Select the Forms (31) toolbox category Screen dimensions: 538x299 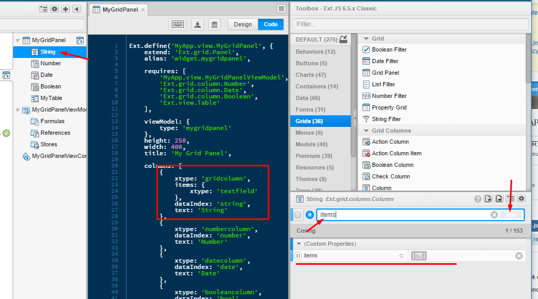click(x=320, y=109)
